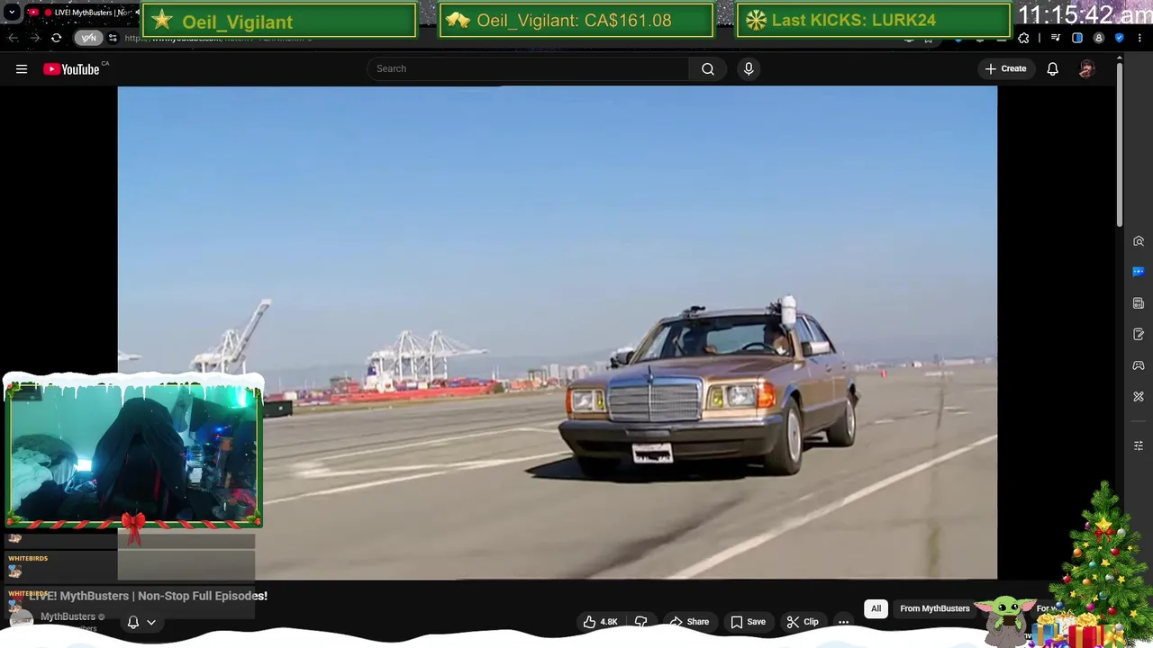Create a Clip of the video
This screenshot has width=1153, height=648.
[x=802, y=622]
